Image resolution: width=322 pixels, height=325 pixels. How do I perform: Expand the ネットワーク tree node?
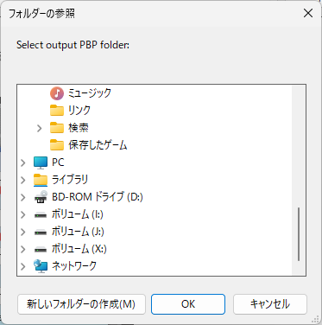pos(23,266)
